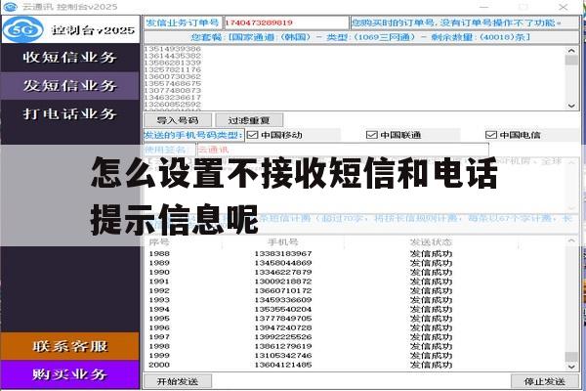Viewport: 586px width, 391px height.
Task: Click phone number 13458044869
Action: coord(283,263)
